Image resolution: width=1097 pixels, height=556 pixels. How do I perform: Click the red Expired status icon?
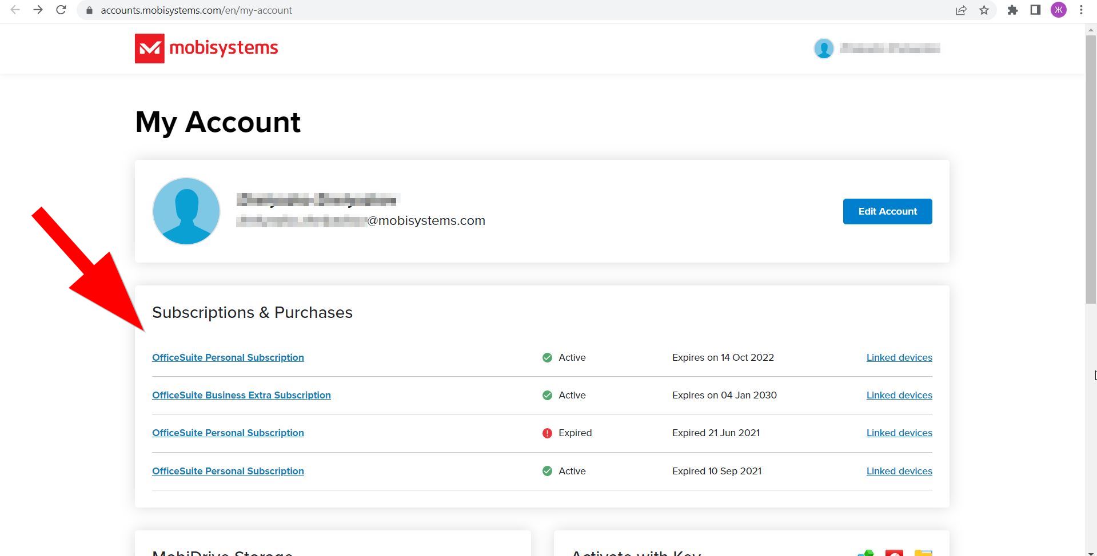pyautogui.click(x=547, y=433)
